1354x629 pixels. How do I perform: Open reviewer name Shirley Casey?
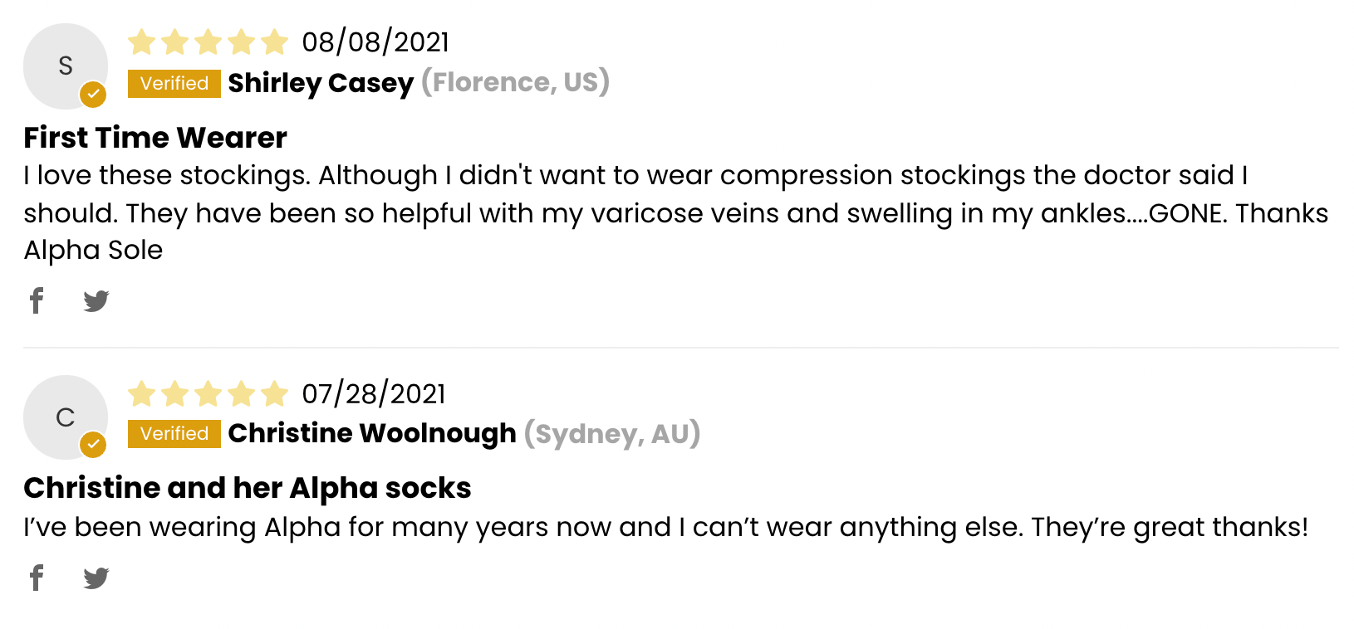point(321,83)
